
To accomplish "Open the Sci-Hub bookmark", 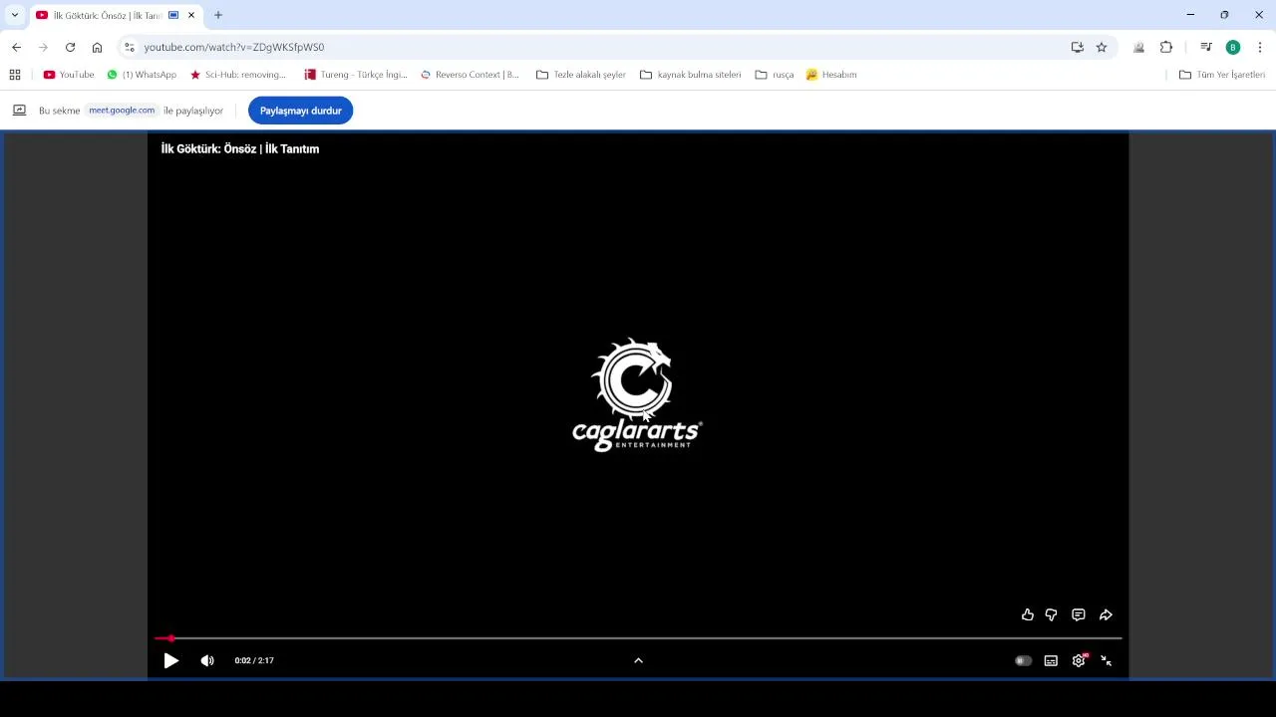I will pos(238,75).
